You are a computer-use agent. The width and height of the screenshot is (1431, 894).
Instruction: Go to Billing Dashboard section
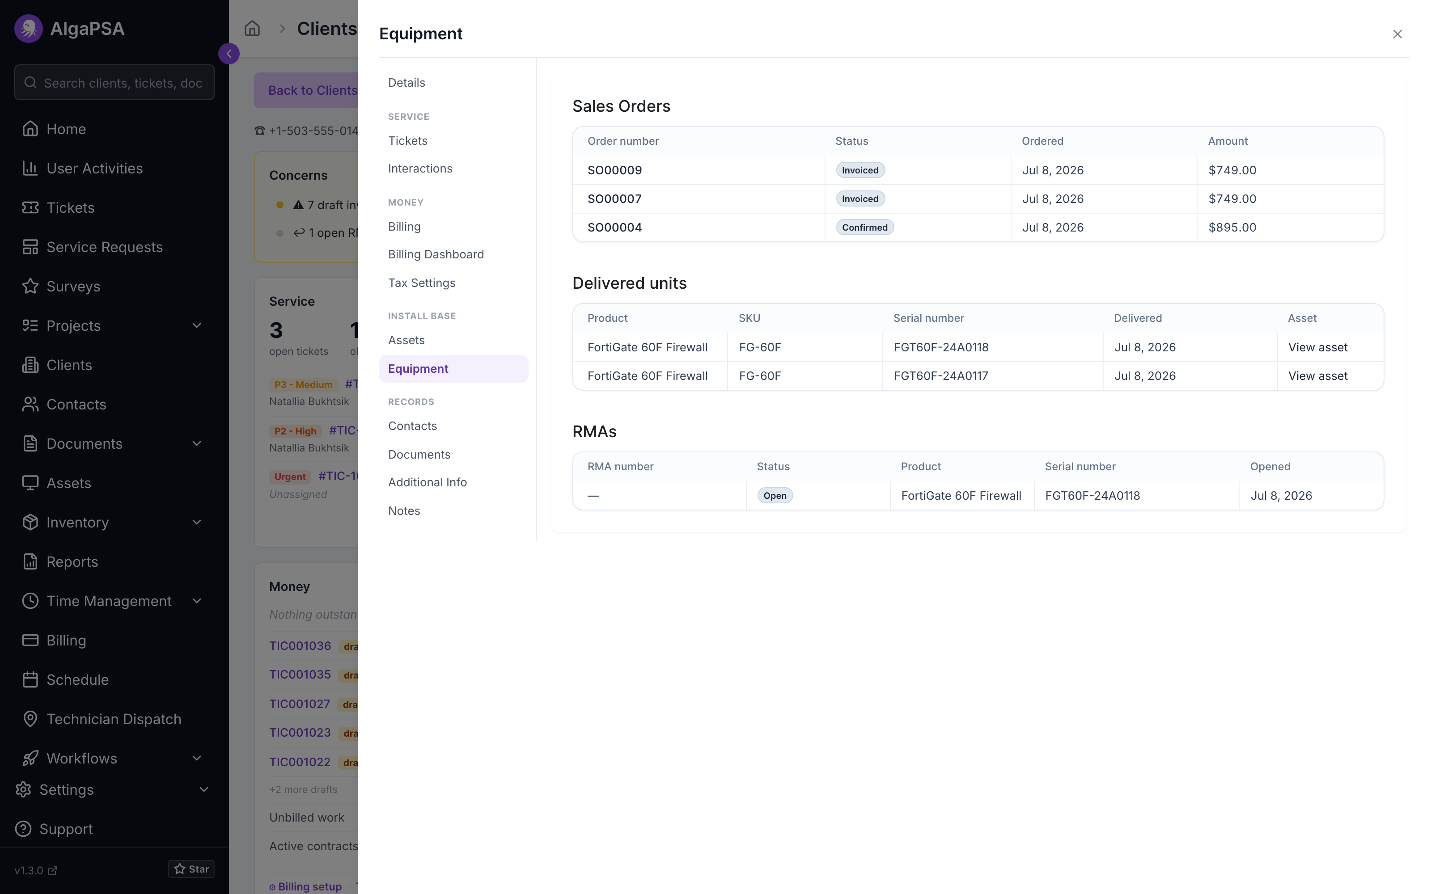click(453, 254)
